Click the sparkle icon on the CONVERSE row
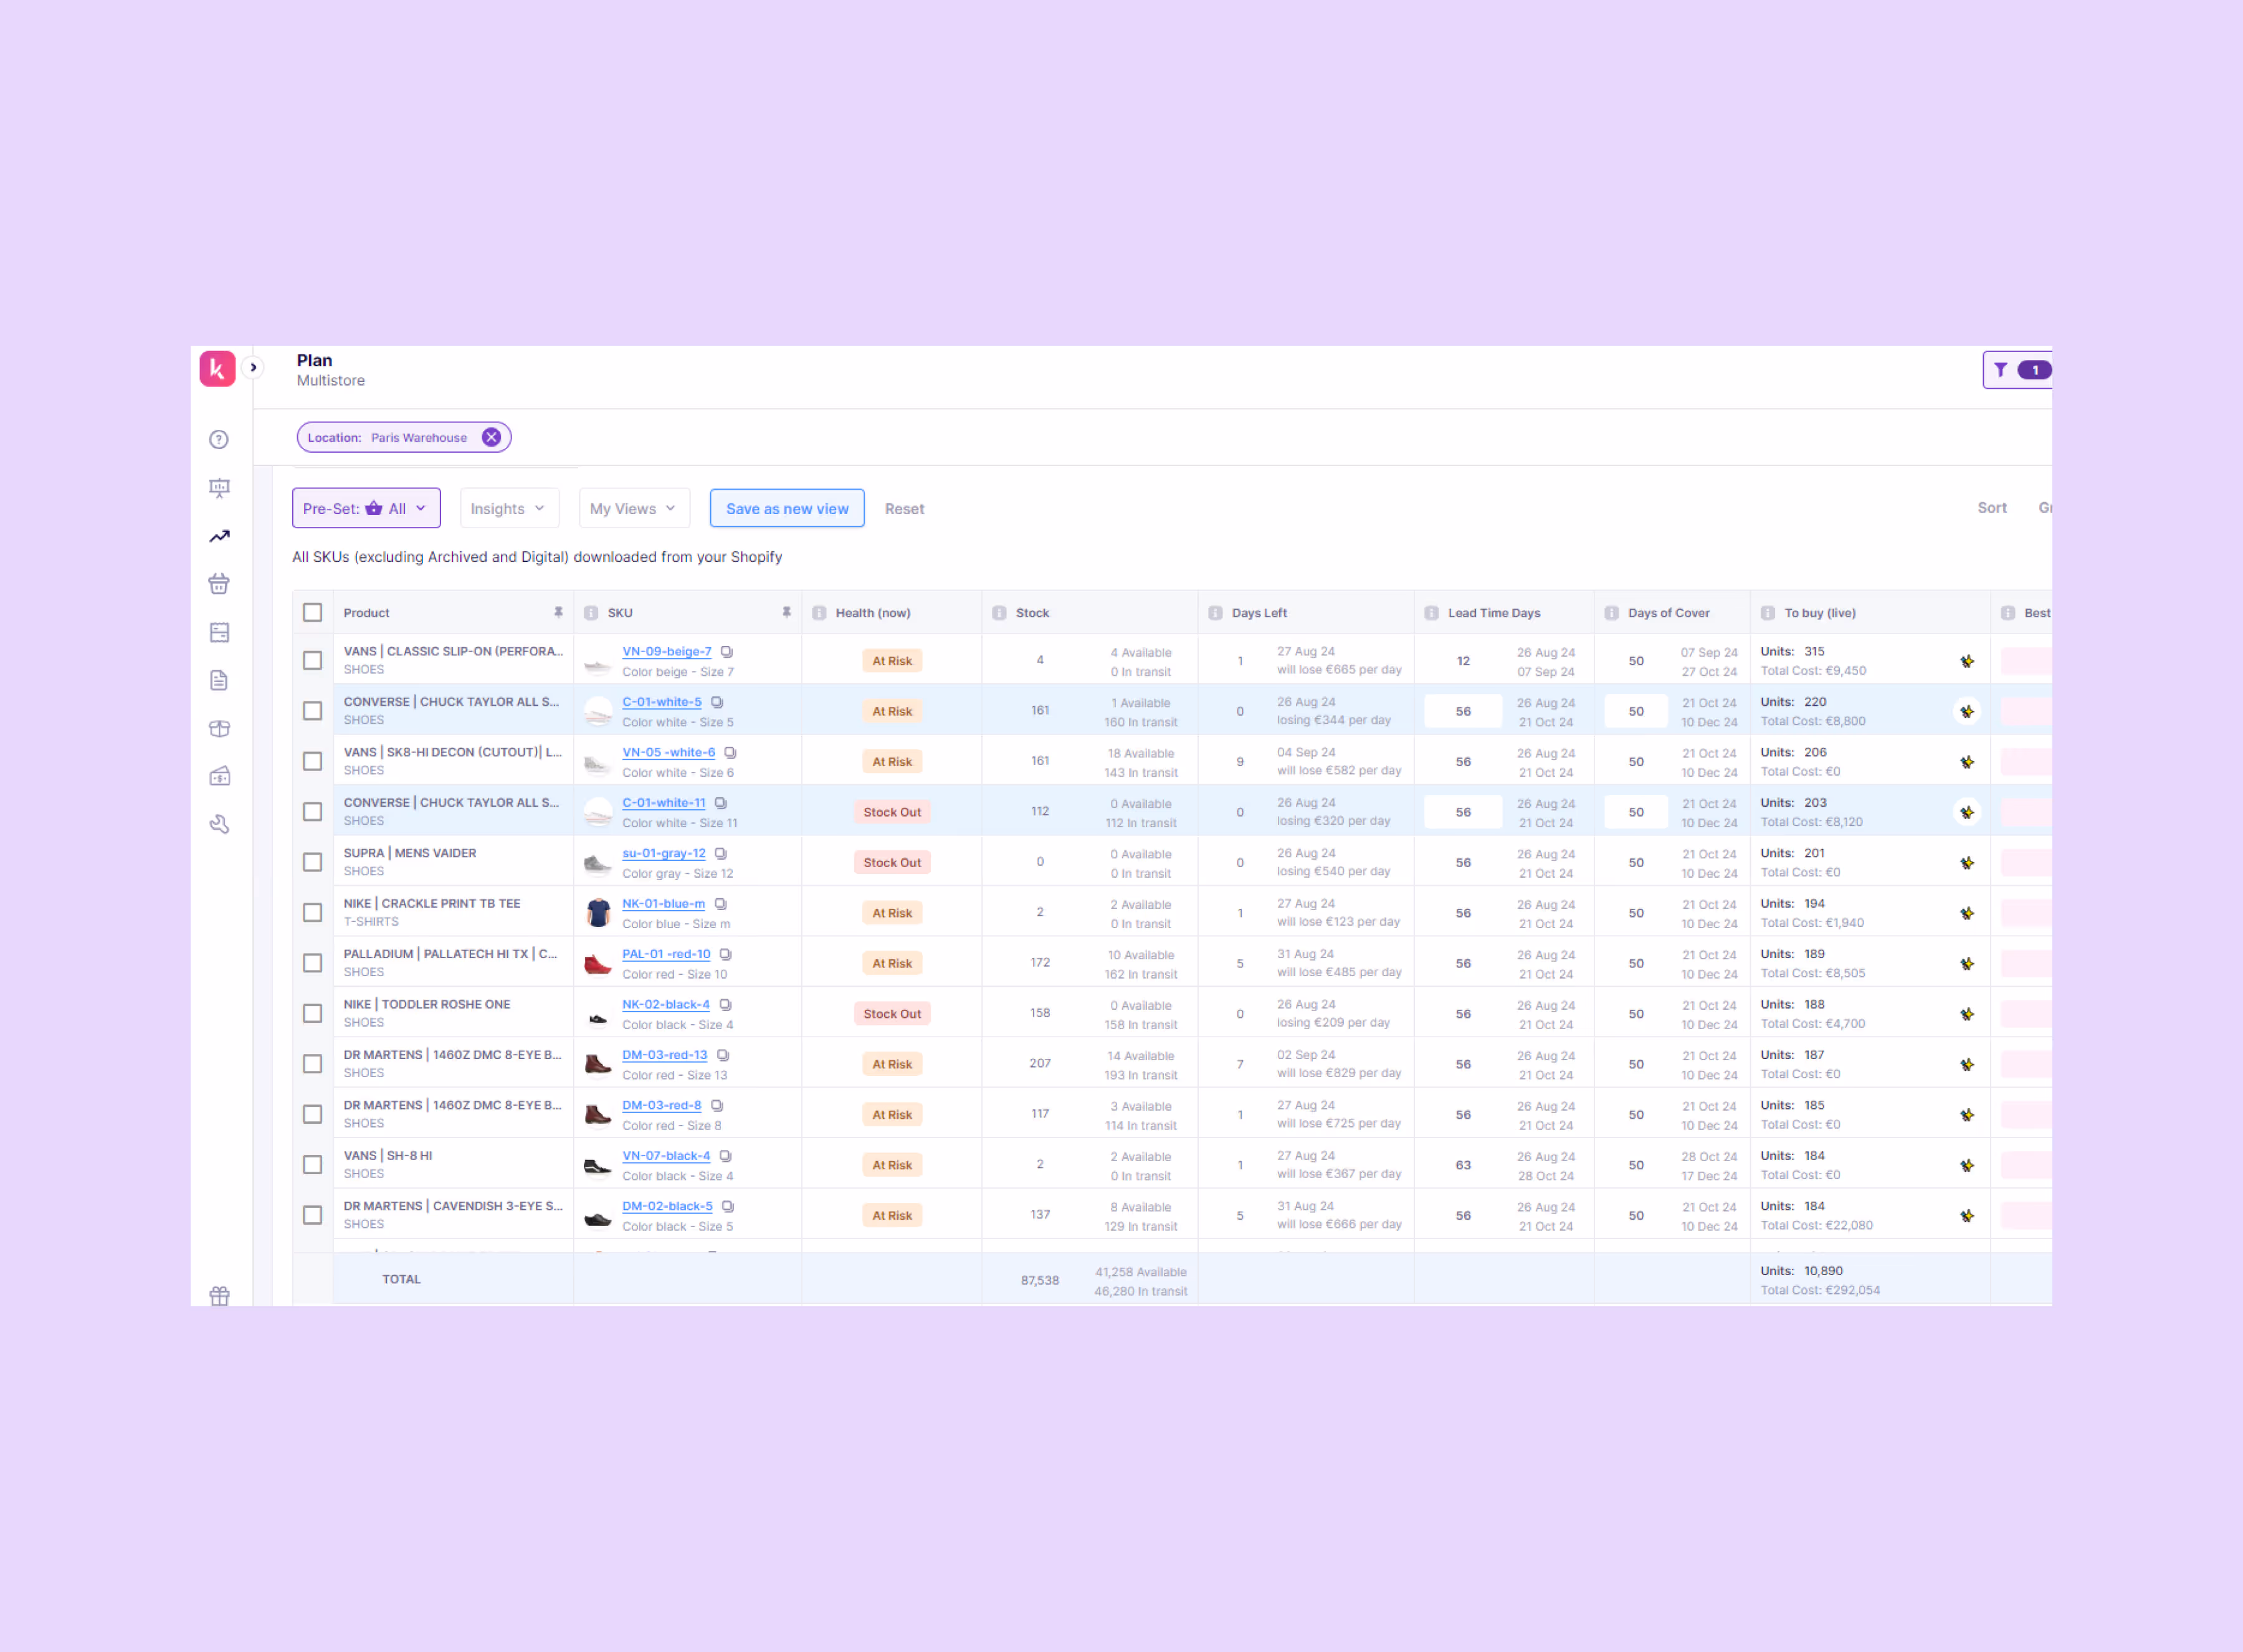This screenshot has height=1652, width=2243. tap(1968, 711)
